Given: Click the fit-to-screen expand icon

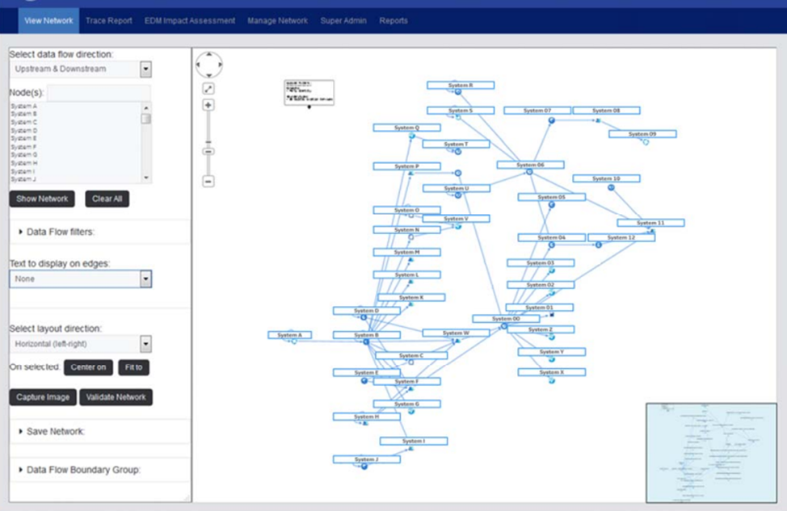Looking at the screenshot, I should click(208, 88).
